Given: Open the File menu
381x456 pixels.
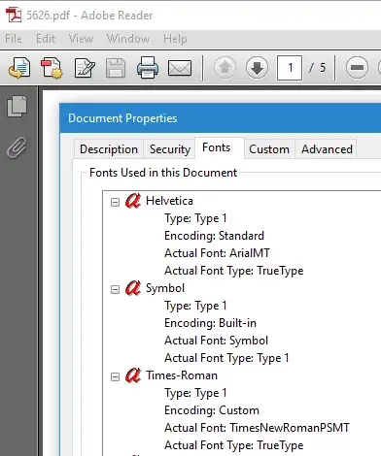Looking at the screenshot, I should [x=14, y=39].
